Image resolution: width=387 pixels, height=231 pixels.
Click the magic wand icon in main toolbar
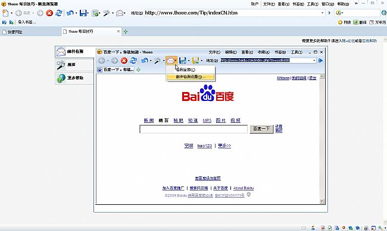click(107, 13)
